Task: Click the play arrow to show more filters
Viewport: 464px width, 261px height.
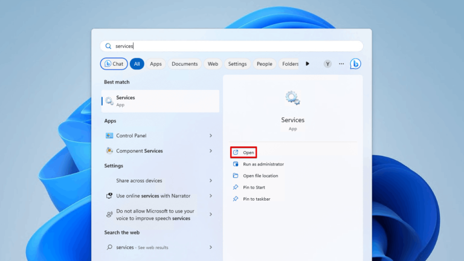Action: click(308, 63)
